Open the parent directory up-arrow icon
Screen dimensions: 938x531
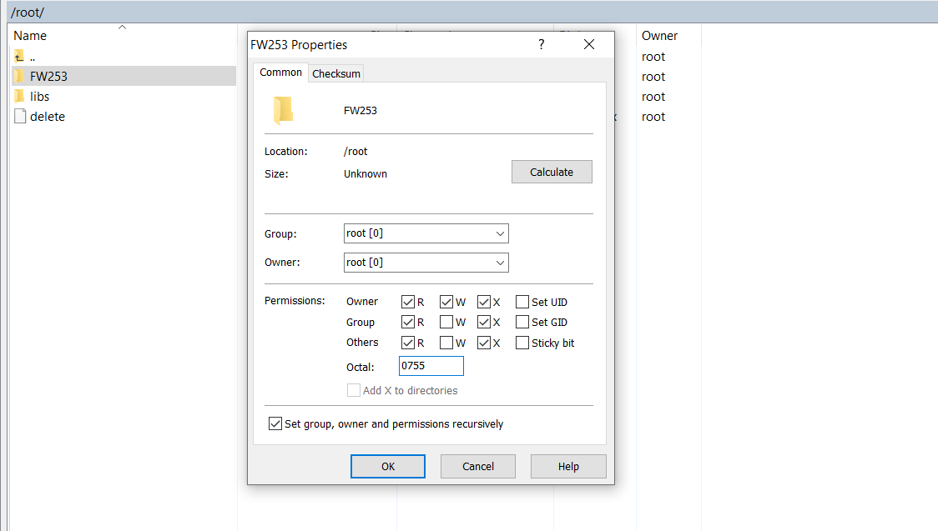pyautogui.click(x=19, y=57)
